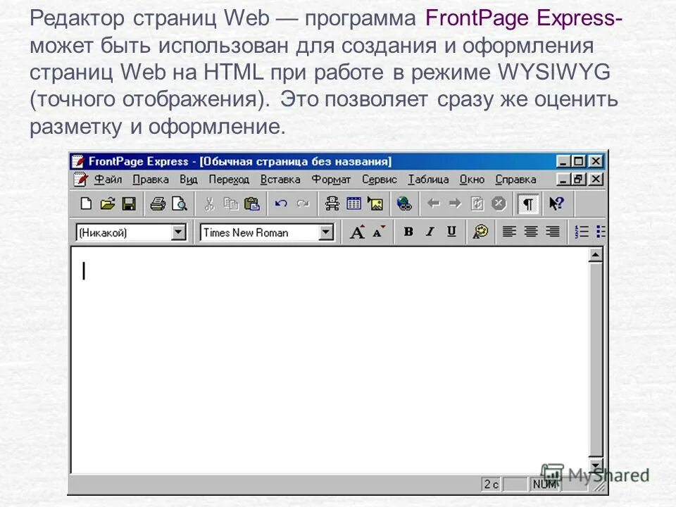Viewport: 676px width, 507px height.
Task: Cut selection with the scissors icon
Action: [209, 203]
